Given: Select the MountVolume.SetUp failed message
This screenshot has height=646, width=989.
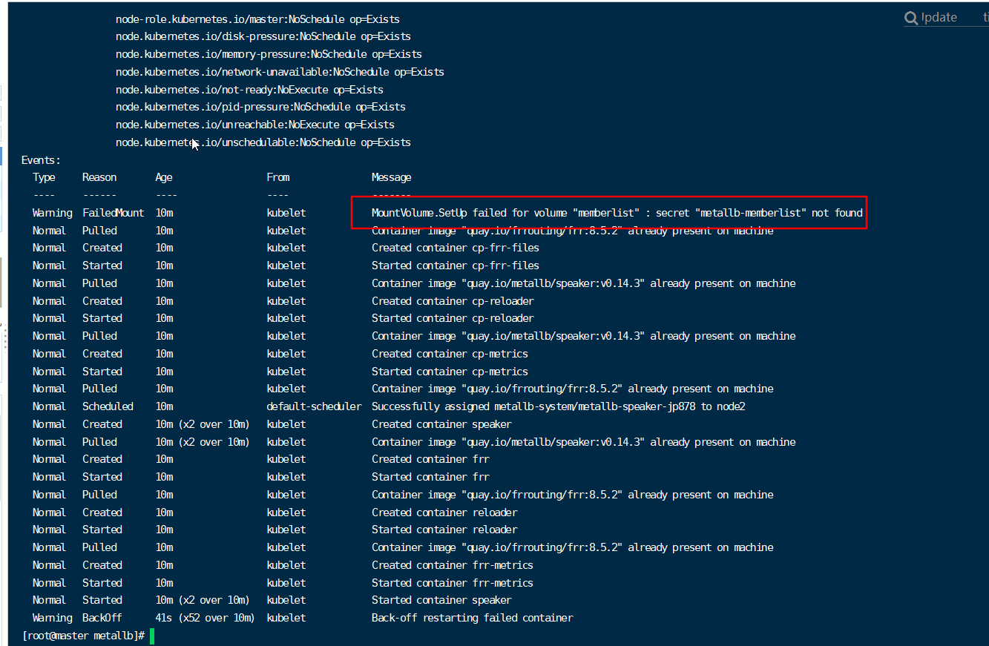Looking at the screenshot, I should pyautogui.click(x=617, y=213).
